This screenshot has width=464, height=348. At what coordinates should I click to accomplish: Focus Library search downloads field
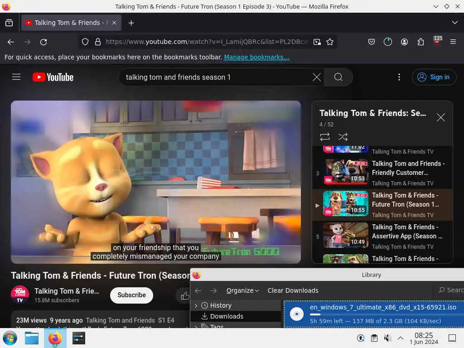pyautogui.click(x=449, y=290)
